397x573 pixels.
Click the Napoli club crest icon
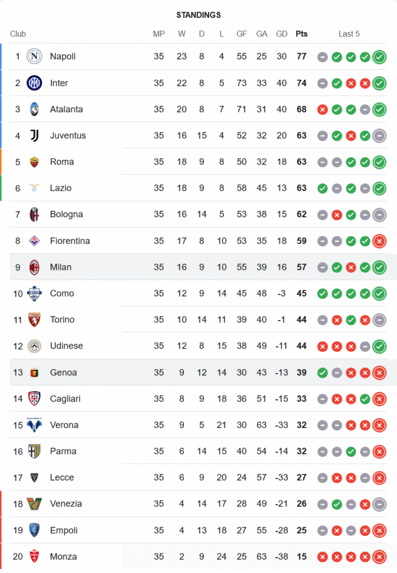34,56
